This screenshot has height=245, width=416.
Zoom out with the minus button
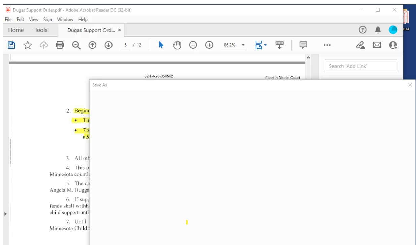click(193, 45)
